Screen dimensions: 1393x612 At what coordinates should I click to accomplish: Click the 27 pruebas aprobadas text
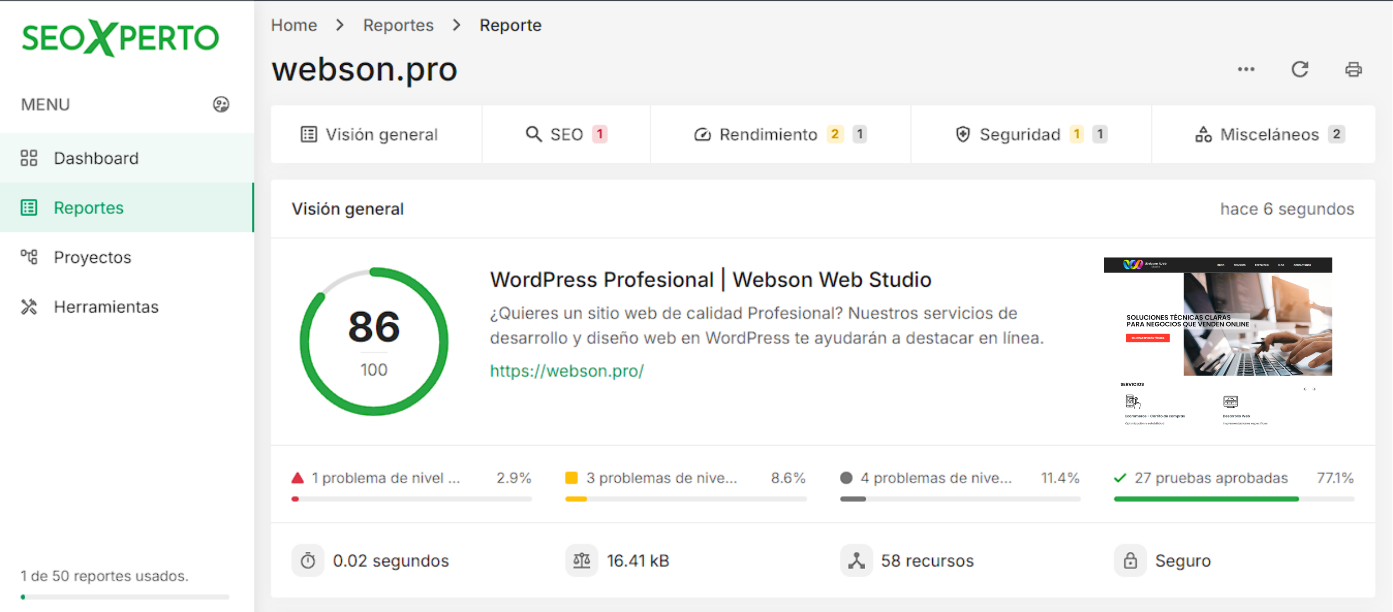pyautogui.click(x=1211, y=478)
